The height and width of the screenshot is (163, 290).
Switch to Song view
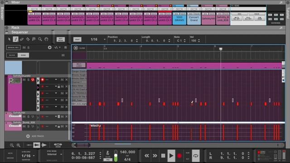tap(23, 55)
